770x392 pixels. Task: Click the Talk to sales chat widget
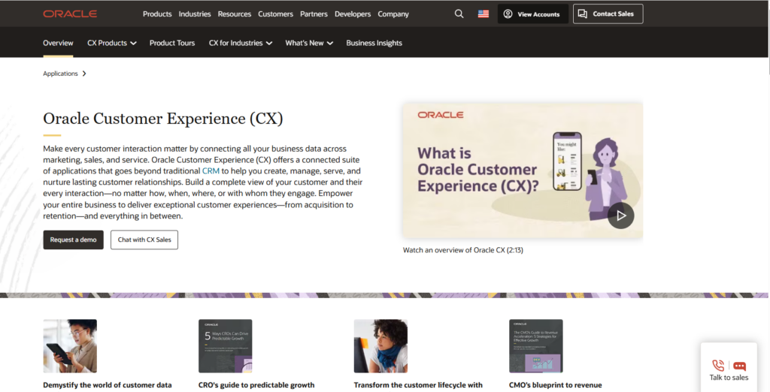tap(729, 368)
